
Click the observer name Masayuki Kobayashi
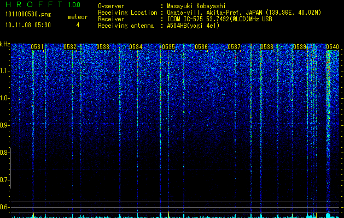tap(196, 6)
